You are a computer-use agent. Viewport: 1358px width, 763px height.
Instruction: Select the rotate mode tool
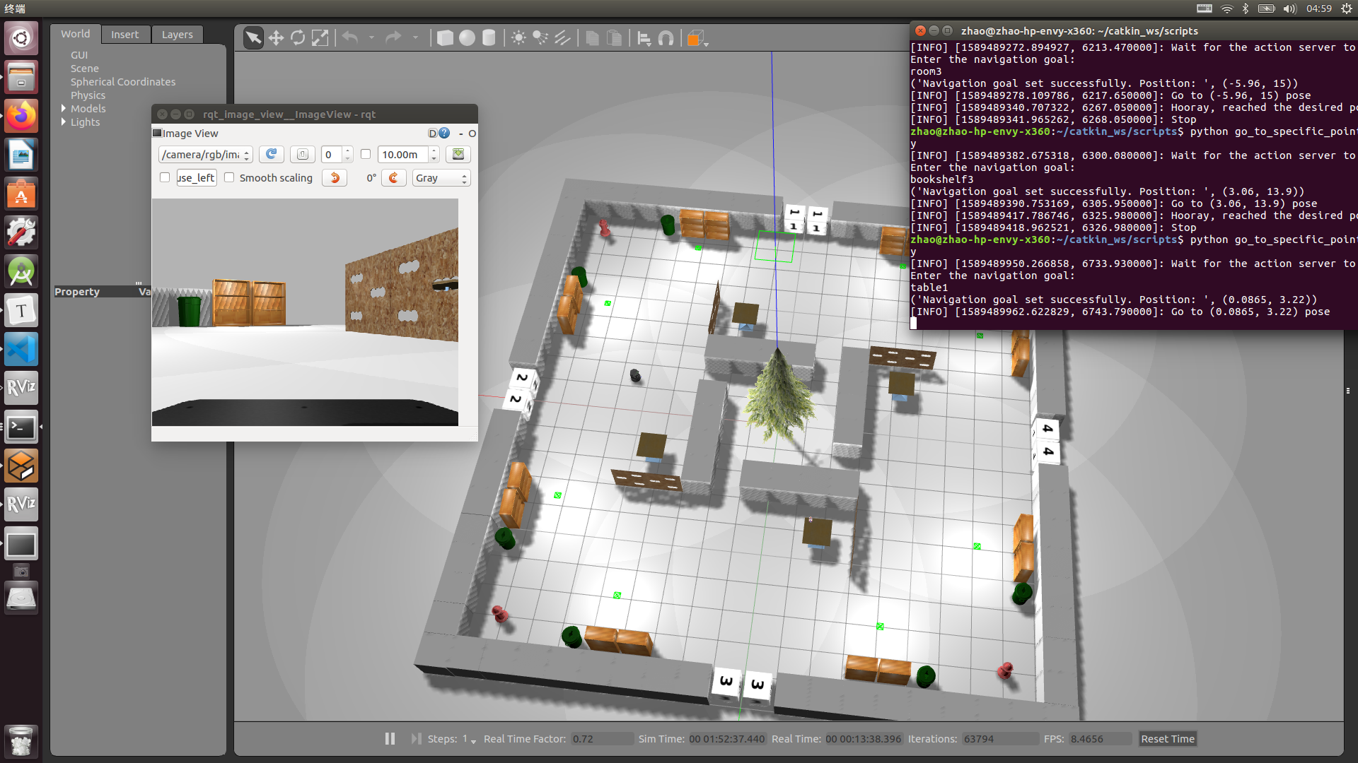[298, 38]
